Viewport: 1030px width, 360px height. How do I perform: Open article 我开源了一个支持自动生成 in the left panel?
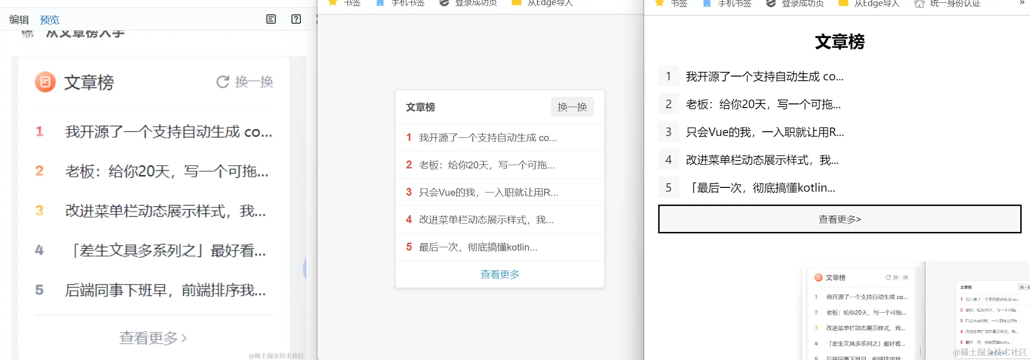168,132
